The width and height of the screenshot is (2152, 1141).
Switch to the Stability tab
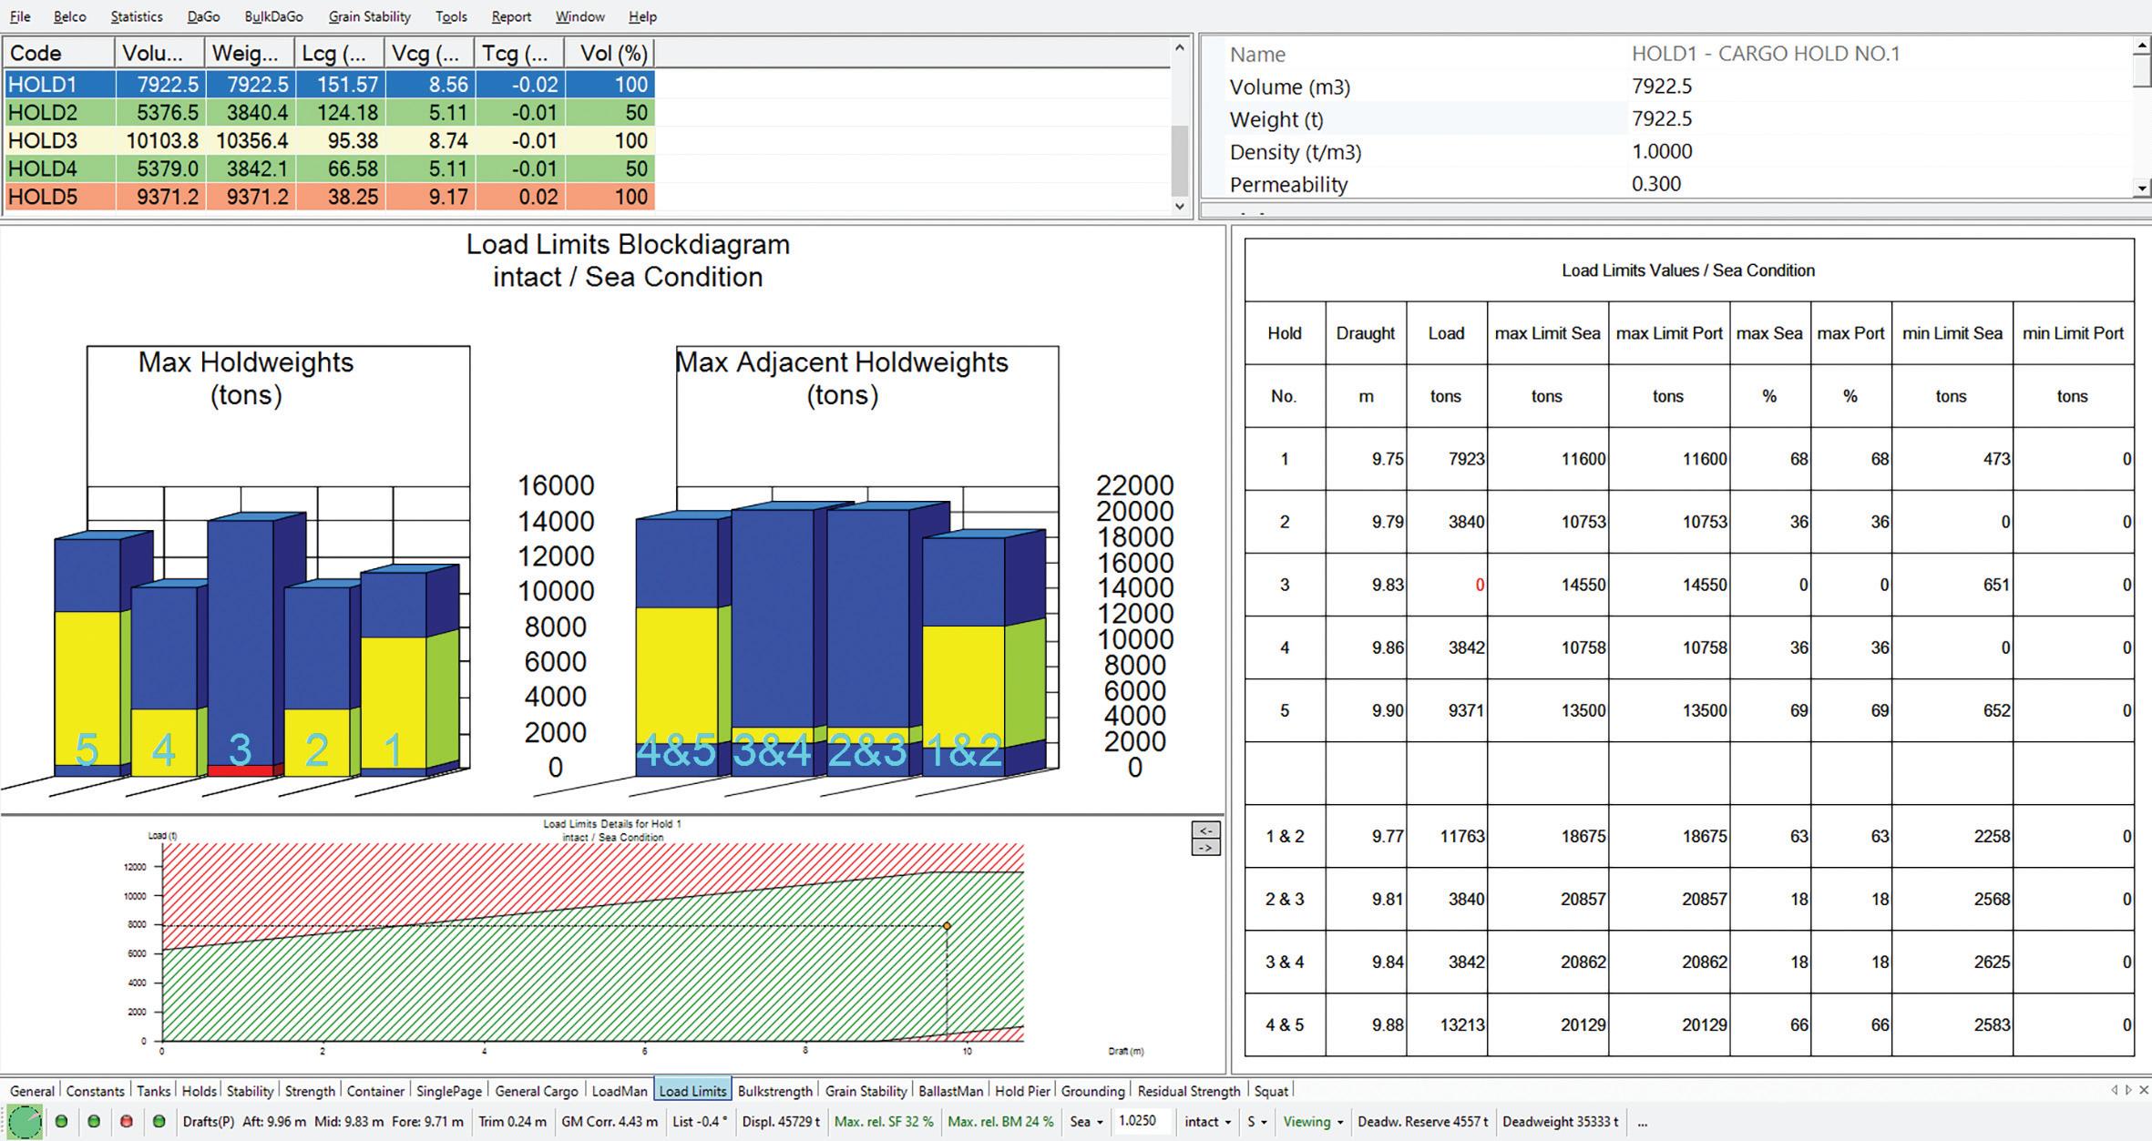[x=249, y=1090]
